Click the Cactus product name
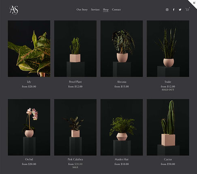197x174 pixels. [168, 159]
